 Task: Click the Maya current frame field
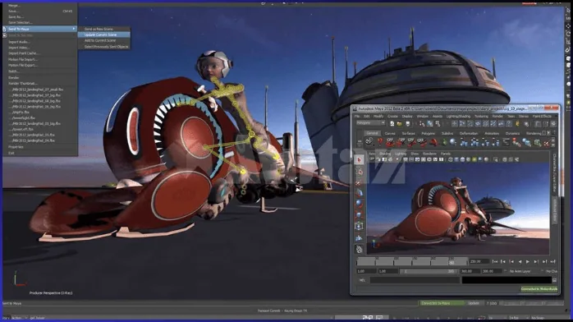pos(479,262)
